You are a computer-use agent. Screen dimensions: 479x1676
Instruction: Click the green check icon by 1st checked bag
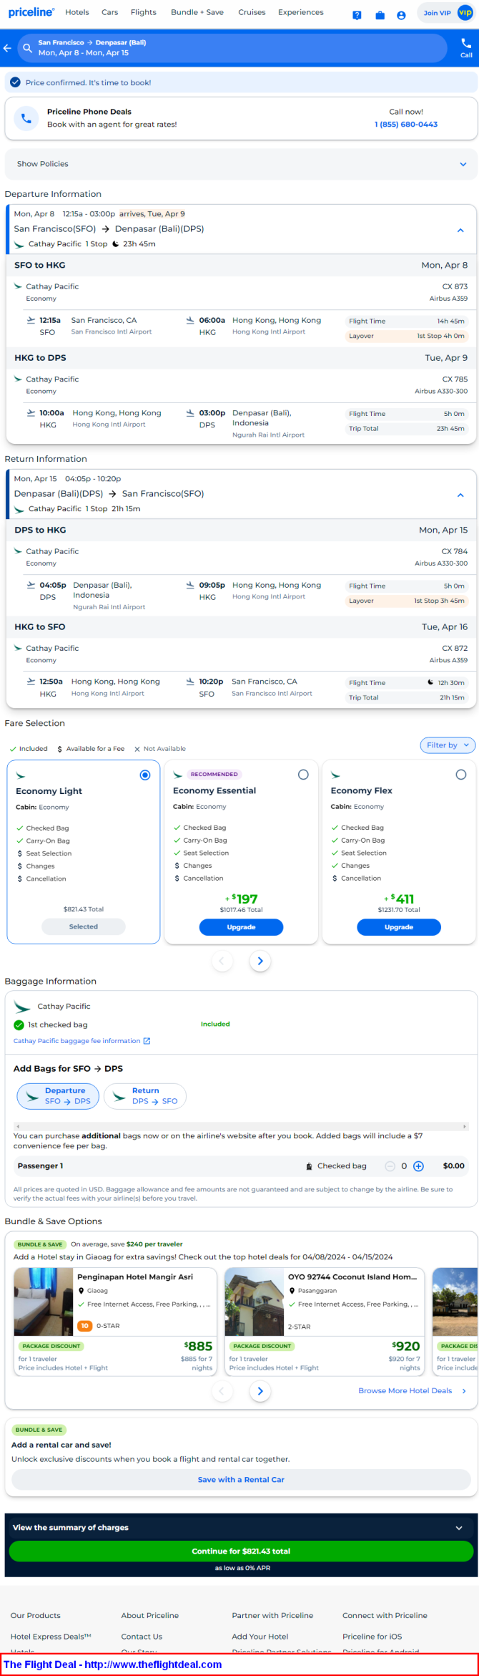(x=19, y=1025)
